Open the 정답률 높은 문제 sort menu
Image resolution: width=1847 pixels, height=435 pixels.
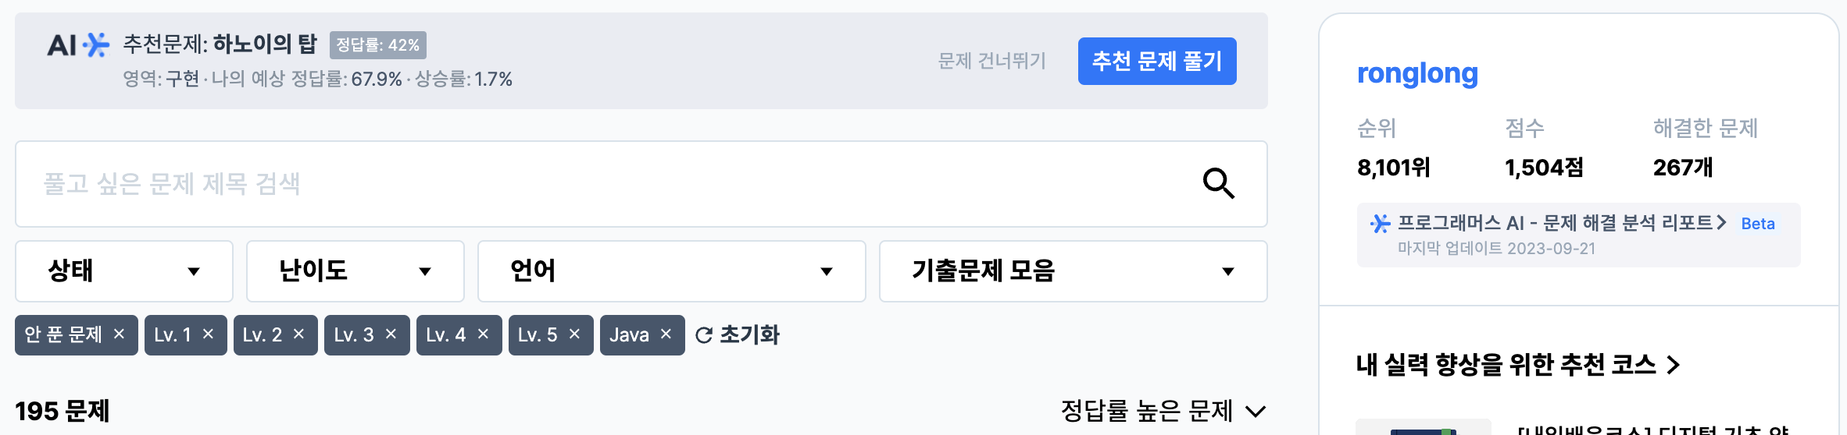click(x=1163, y=411)
